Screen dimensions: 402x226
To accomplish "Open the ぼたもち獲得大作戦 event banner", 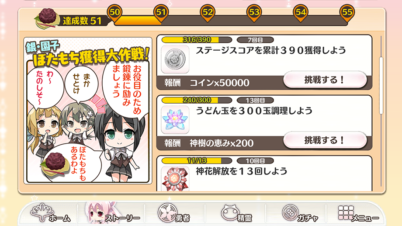I will click(x=88, y=111).
